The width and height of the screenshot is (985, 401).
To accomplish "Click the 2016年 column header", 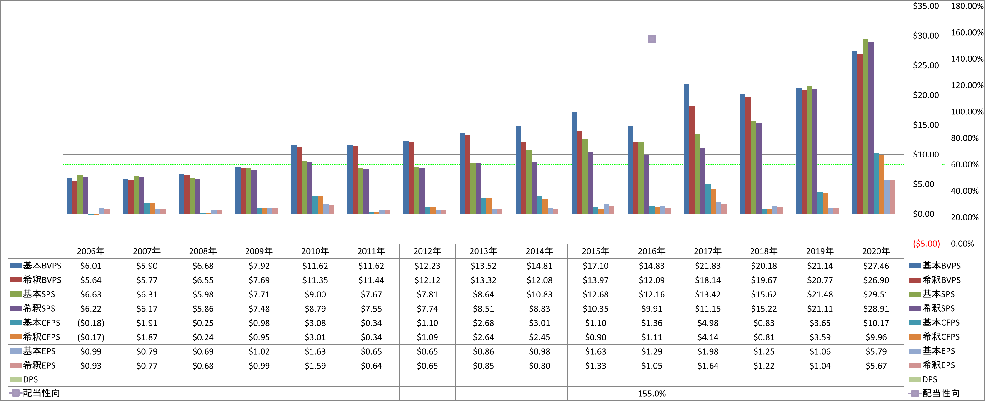I will [x=652, y=251].
